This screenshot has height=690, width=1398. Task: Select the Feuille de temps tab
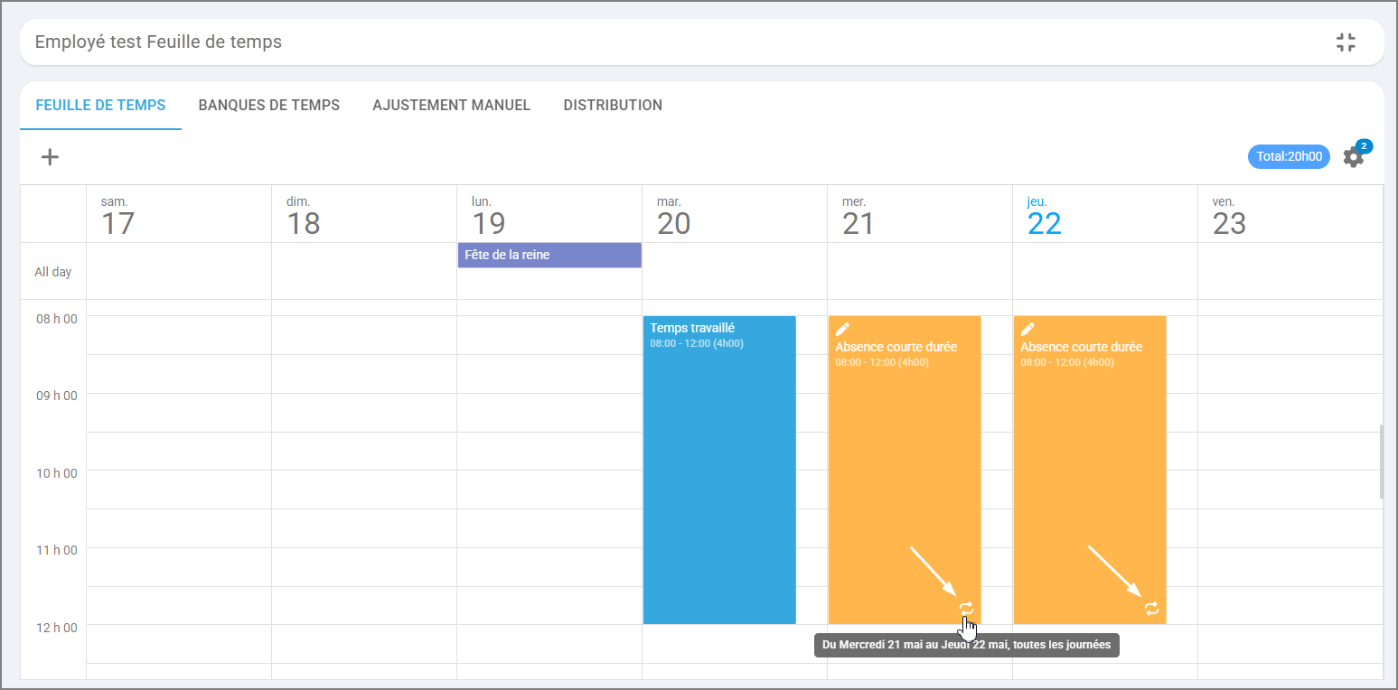coord(100,106)
